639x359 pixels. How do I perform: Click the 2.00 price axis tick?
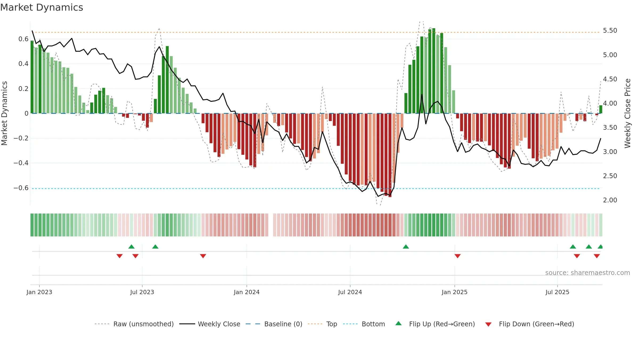[x=610, y=200]
